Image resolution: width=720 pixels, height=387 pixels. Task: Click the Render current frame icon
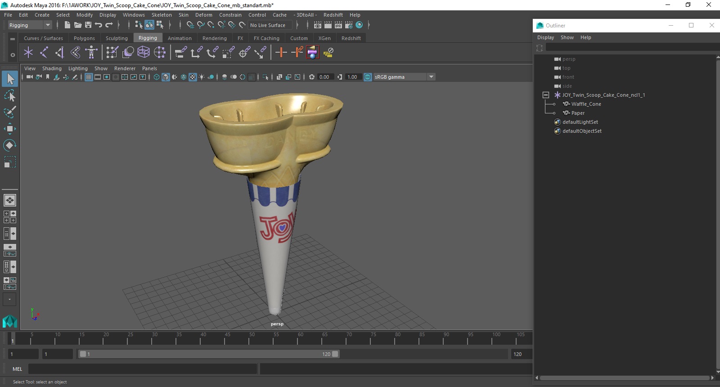pyautogui.click(x=328, y=25)
